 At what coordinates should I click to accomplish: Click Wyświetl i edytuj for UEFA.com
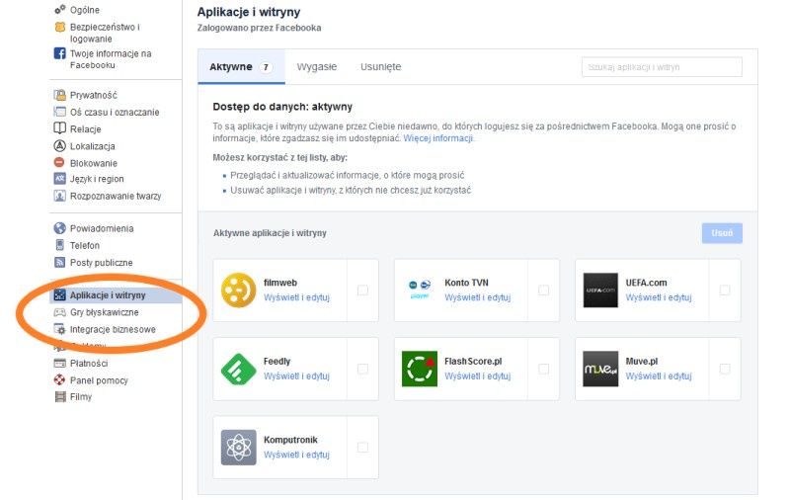(659, 297)
